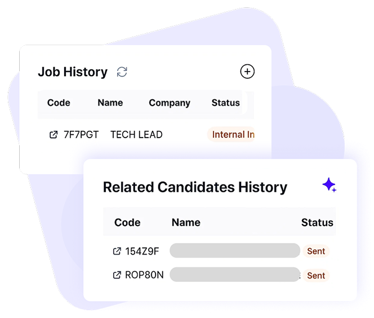Sort jobs by Name column header

(110, 103)
